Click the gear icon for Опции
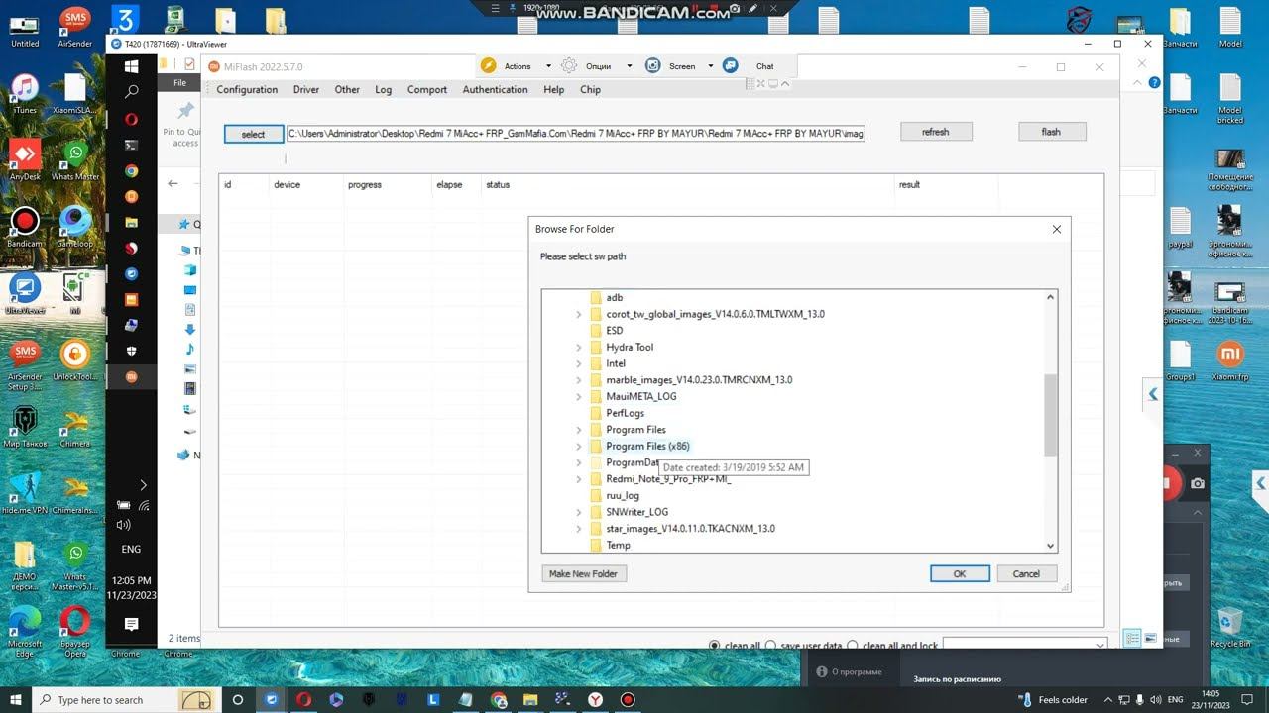This screenshot has width=1269, height=713. 569,66
